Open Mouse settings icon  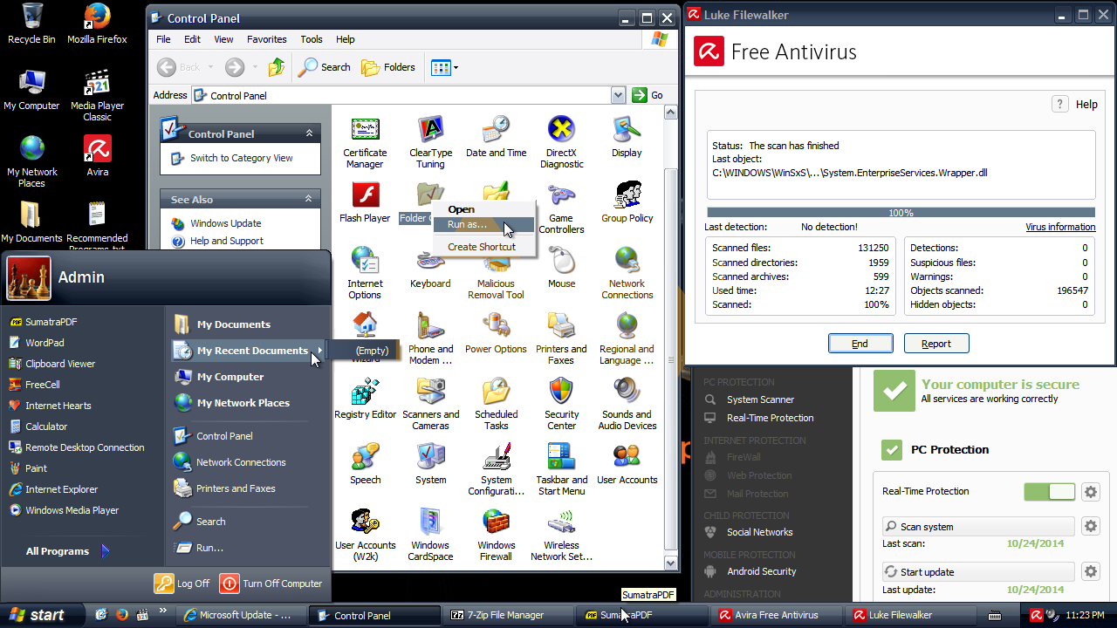click(x=561, y=269)
